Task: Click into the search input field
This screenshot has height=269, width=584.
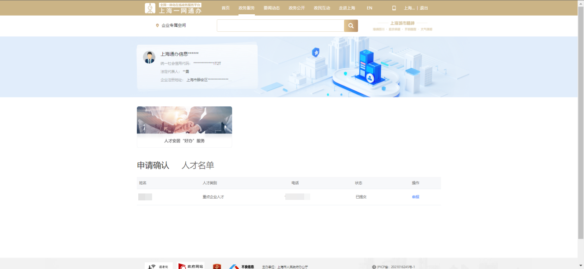Action: [280, 26]
